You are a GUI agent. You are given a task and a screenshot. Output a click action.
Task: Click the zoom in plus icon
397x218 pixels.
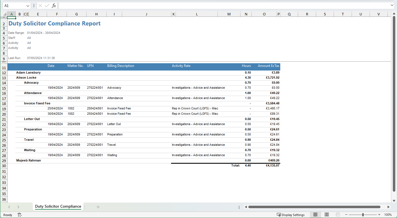pyautogui.click(x=379, y=215)
